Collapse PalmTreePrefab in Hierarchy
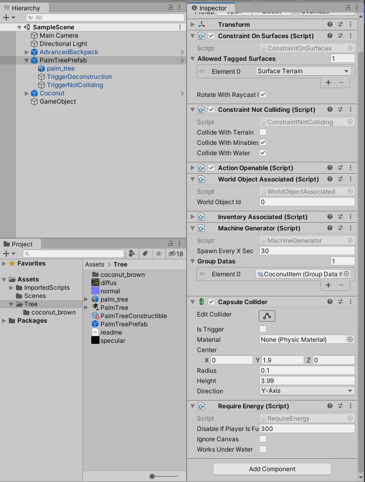 tap(26, 60)
